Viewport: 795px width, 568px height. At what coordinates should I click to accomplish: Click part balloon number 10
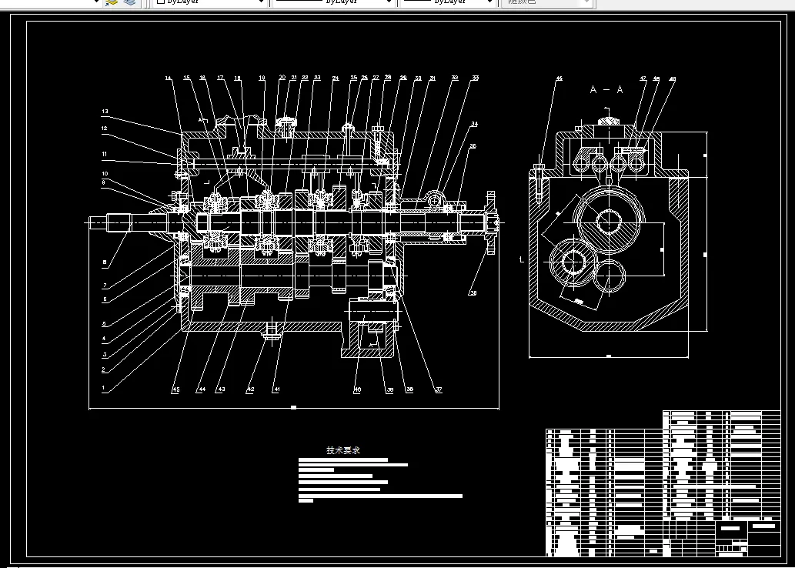tap(105, 173)
